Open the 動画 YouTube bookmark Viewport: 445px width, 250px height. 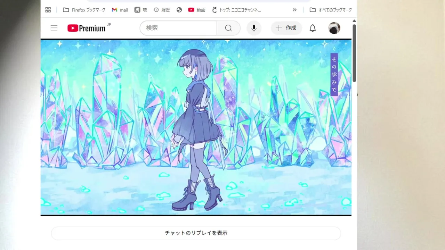pos(197,10)
